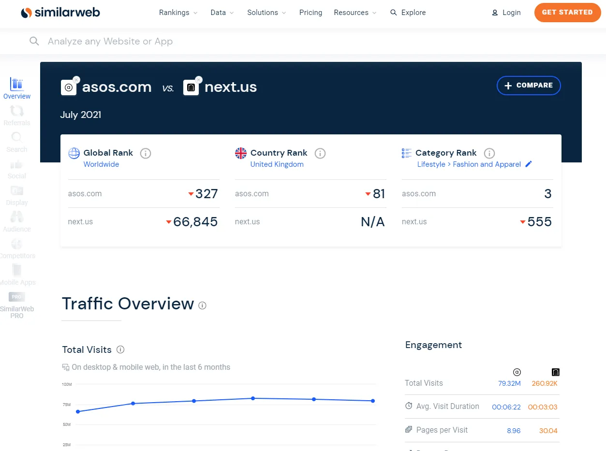Open the Solutions dropdown menu
This screenshot has height=451, width=606.
point(266,13)
